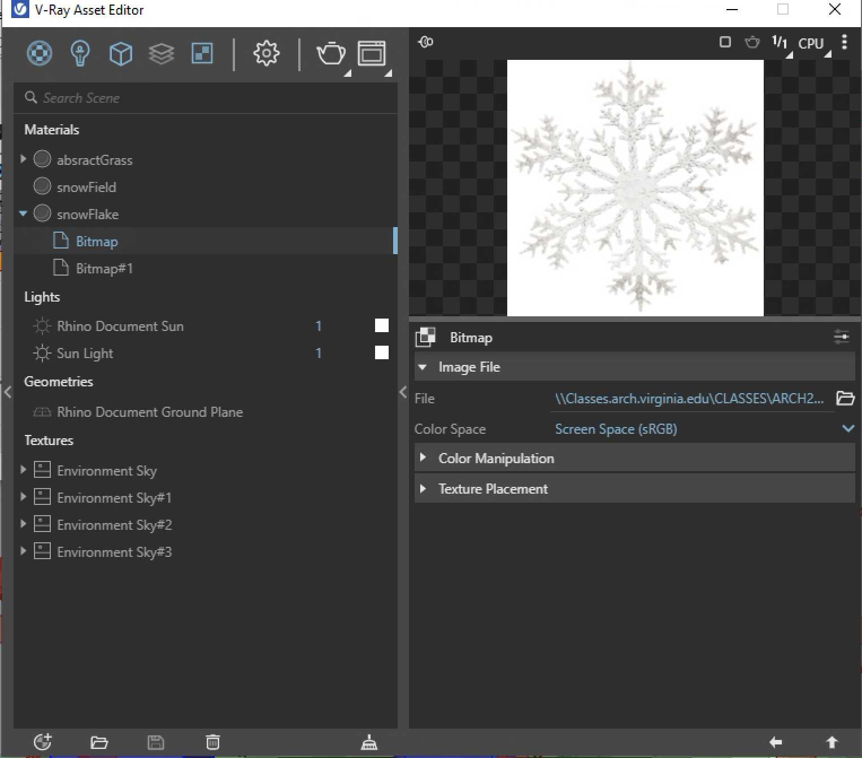Collapse the Image File section
Viewport: 862px width, 758px height.
422,367
